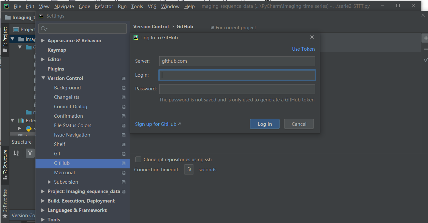Click the Login input field
The width and height of the screenshot is (428, 223).
click(237, 75)
